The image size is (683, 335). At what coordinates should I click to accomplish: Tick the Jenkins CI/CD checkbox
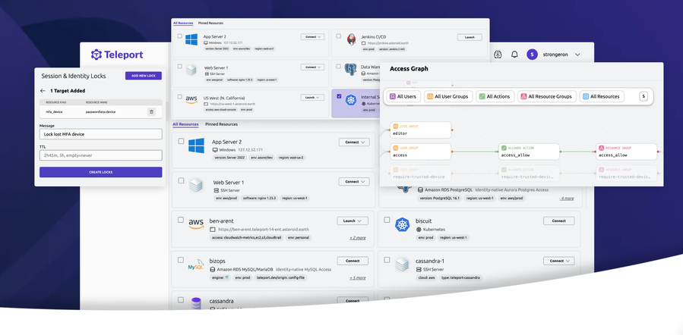[338, 36]
